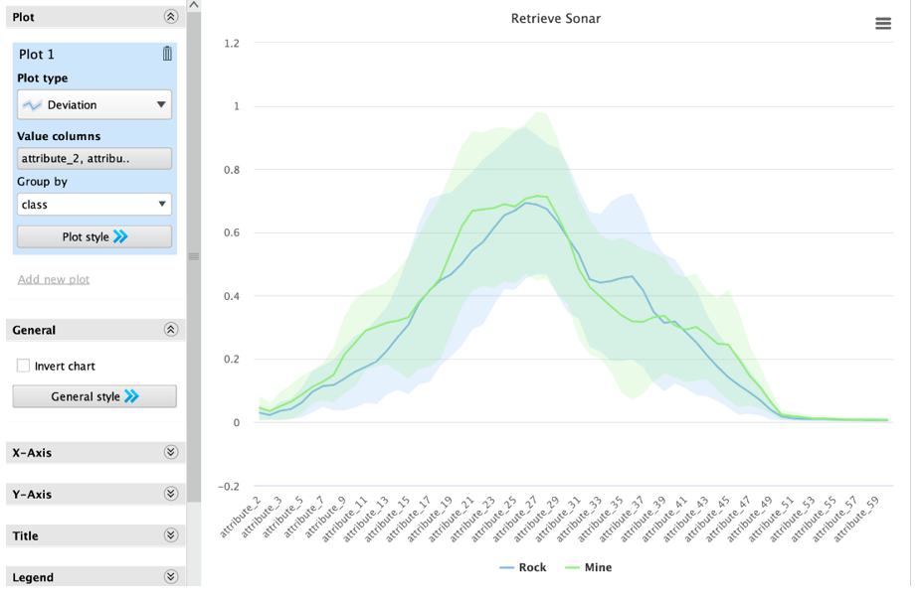This screenshot has width=922, height=604.
Task: Click the panel divider resize handle
Action: tap(194, 256)
